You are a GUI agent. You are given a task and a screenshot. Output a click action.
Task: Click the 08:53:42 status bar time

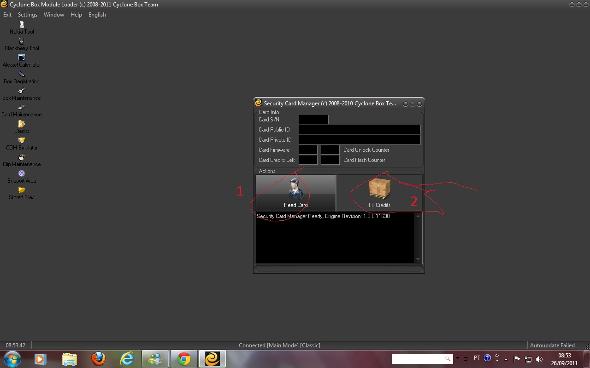[x=16, y=345]
